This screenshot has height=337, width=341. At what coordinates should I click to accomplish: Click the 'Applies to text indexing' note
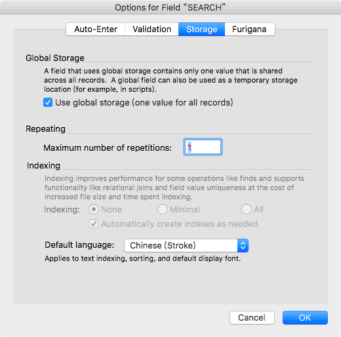pyautogui.click(x=142, y=258)
